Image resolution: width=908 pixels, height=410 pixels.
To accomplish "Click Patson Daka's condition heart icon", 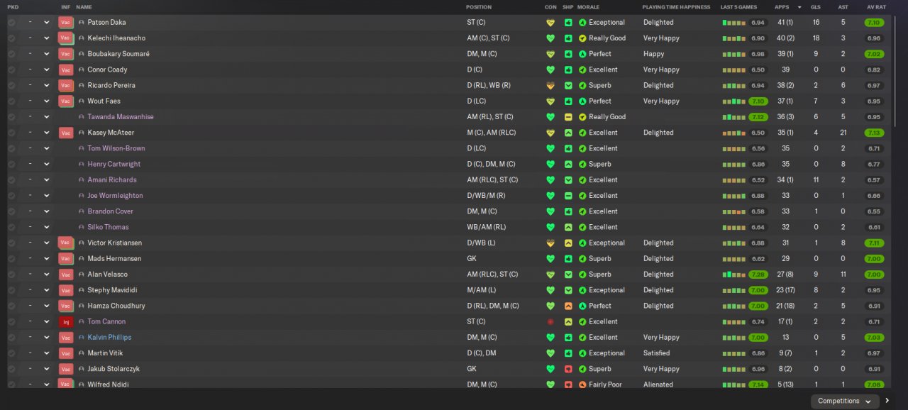I will [x=550, y=23].
